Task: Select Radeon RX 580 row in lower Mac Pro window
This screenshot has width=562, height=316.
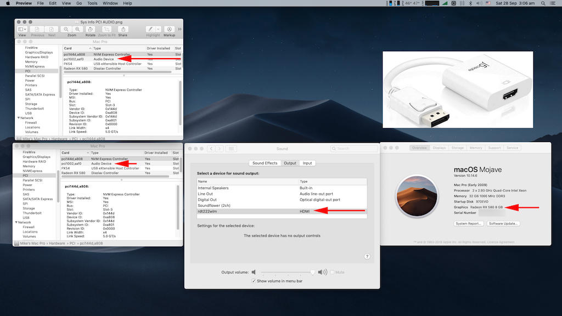Action: click(120, 173)
